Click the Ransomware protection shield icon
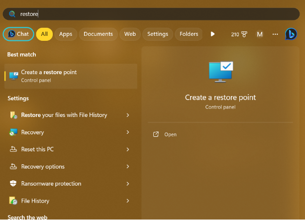 (13, 184)
